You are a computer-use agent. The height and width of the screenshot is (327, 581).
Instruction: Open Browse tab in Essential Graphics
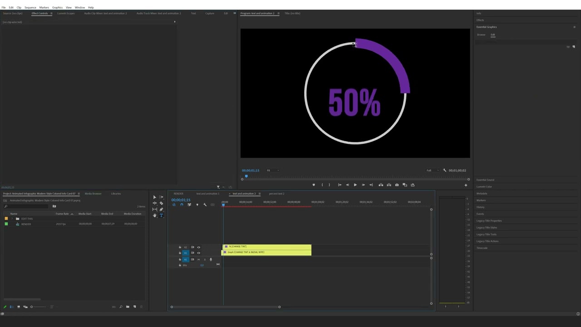(481, 35)
